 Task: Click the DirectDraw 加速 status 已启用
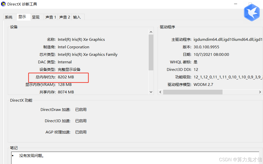point(81,110)
